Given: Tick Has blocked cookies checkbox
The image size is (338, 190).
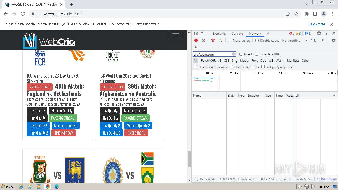Looking at the screenshot, I should click(195, 67).
